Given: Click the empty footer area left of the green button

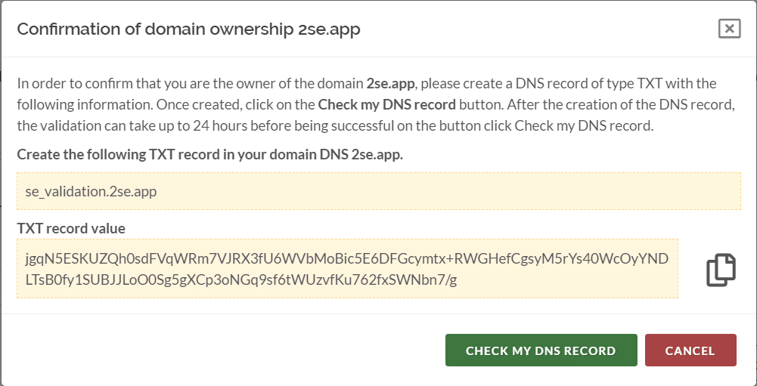Looking at the screenshot, I should click(227, 350).
